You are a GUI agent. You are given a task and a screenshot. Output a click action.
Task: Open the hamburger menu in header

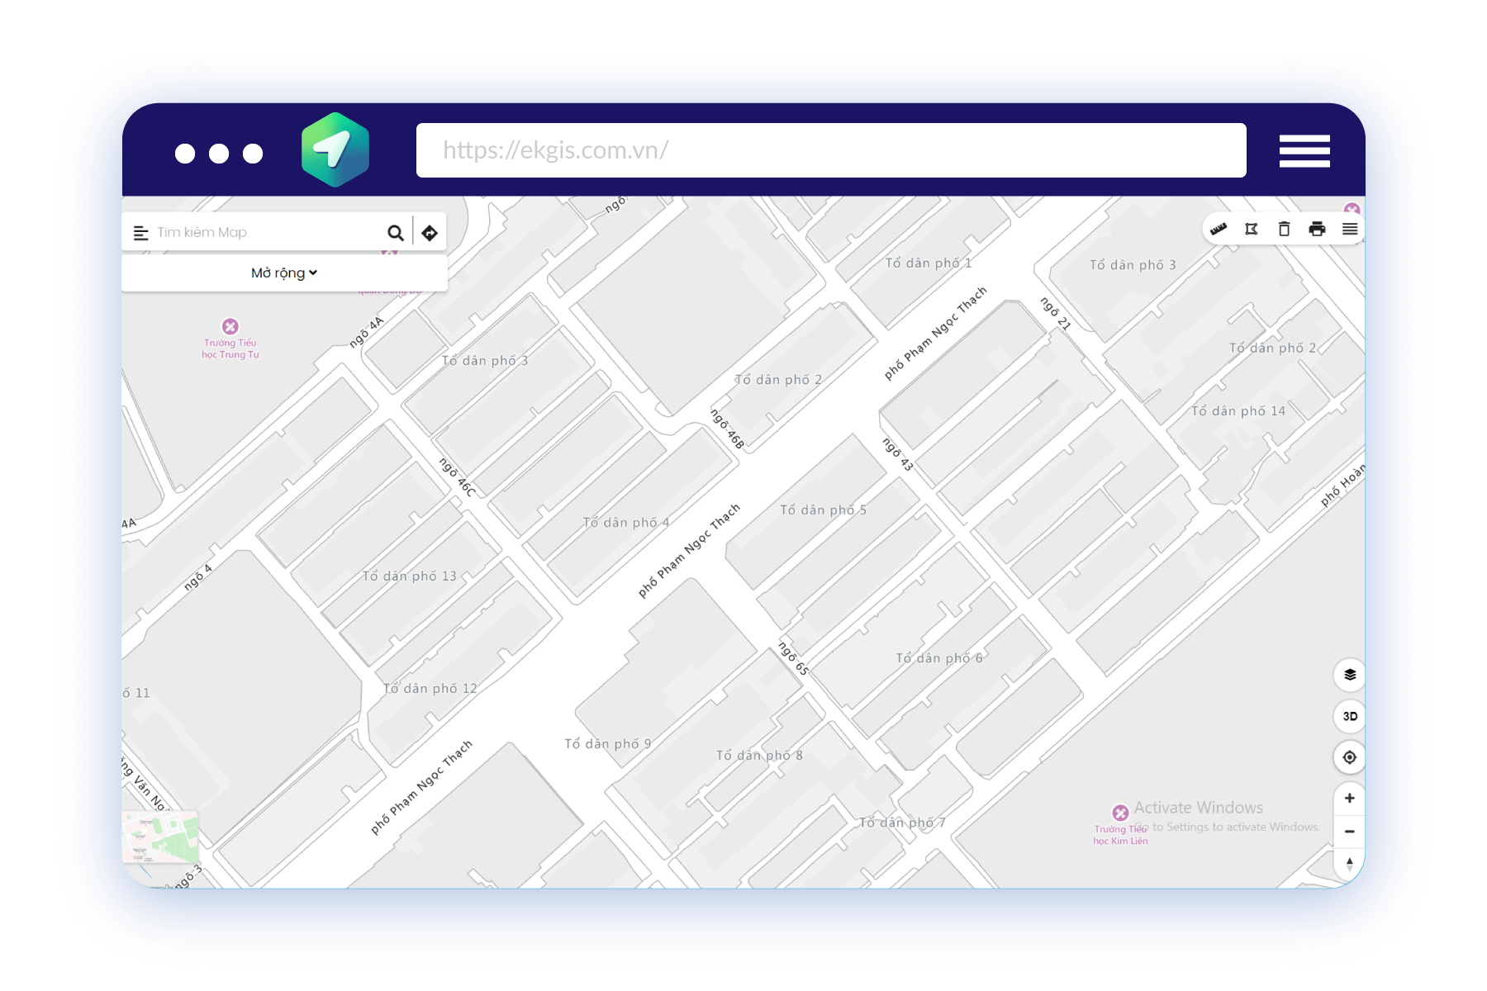point(1304,150)
